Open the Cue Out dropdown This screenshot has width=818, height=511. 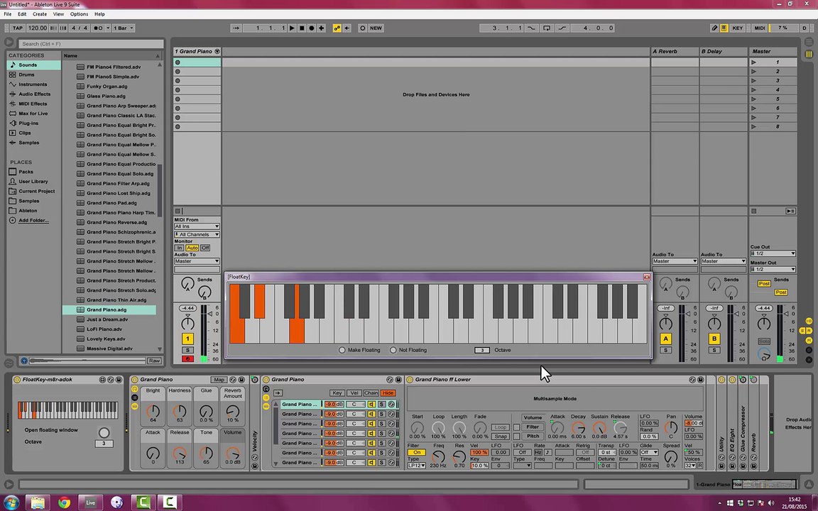point(773,253)
